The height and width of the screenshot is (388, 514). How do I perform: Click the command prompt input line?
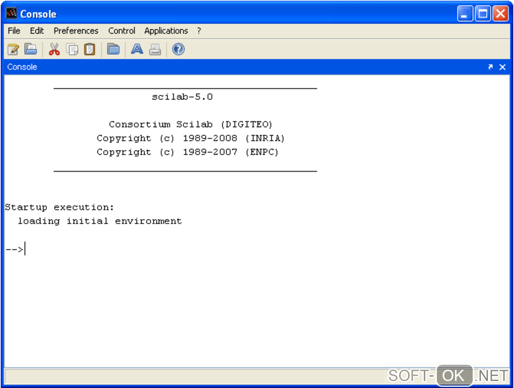(257, 249)
